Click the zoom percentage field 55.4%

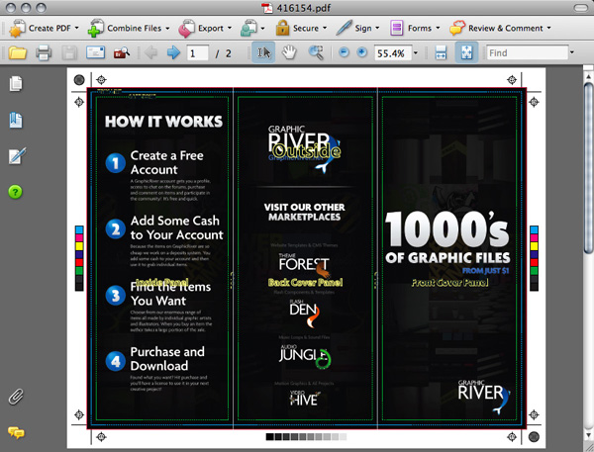click(392, 53)
